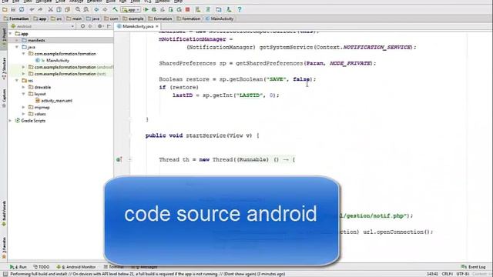
Task: Collapse the app module node
Action: (10, 34)
